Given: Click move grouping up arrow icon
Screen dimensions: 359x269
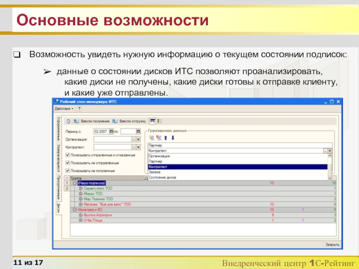Looking at the screenshot, I should point(166,138).
